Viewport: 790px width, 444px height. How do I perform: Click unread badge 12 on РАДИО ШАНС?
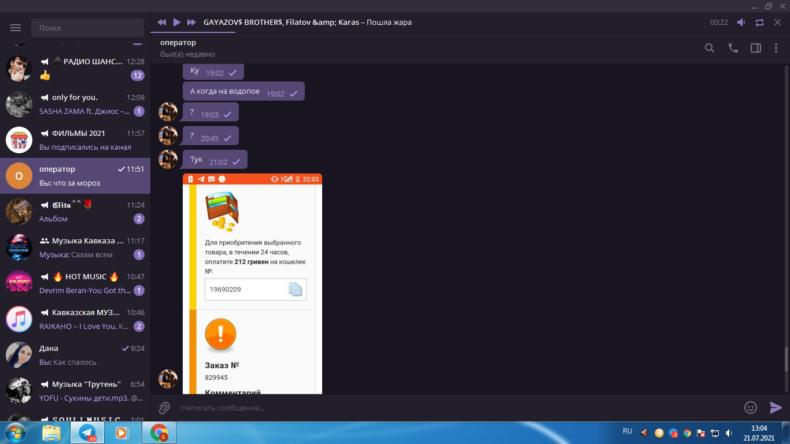138,75
